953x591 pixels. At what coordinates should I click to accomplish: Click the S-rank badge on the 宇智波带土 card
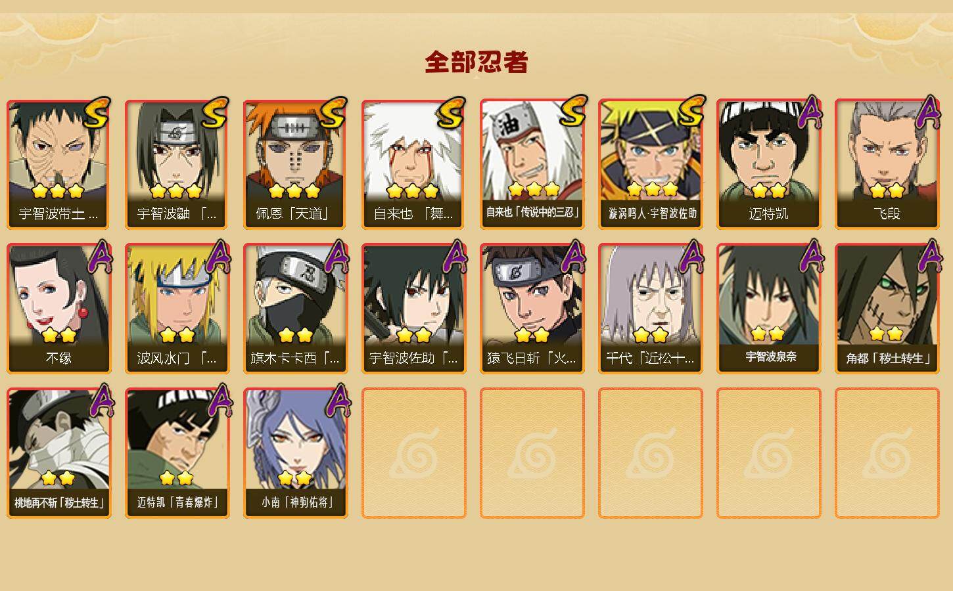coord(97,113)
